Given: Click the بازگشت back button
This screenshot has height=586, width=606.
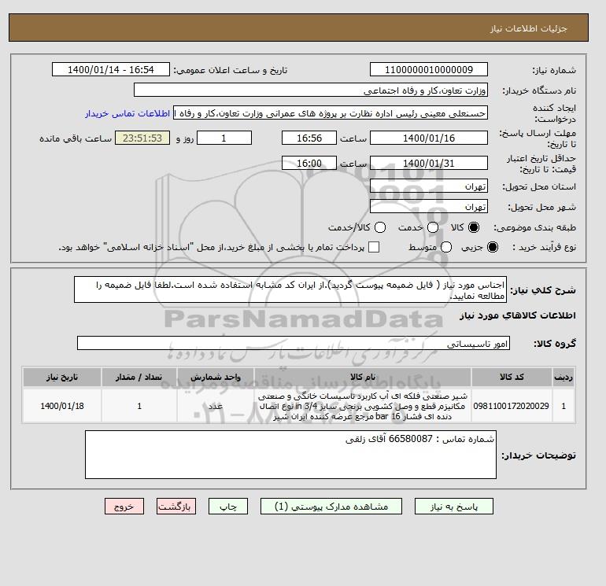Looking at the screenshot, I should [176, 507].
